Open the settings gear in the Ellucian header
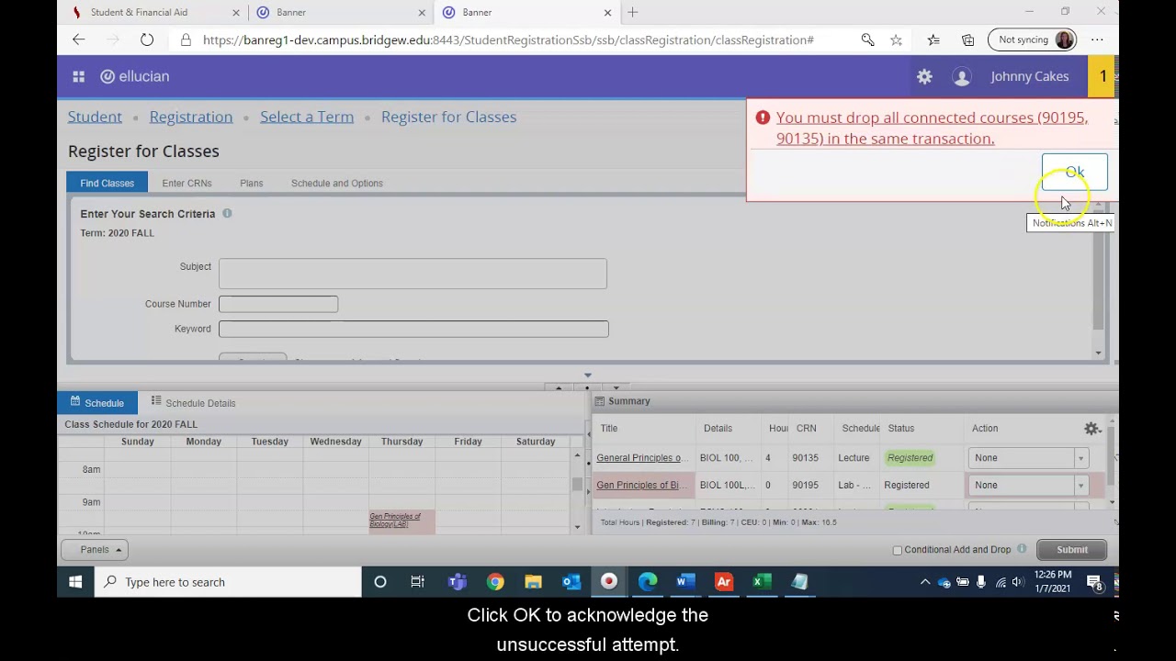 coord(924,77)
